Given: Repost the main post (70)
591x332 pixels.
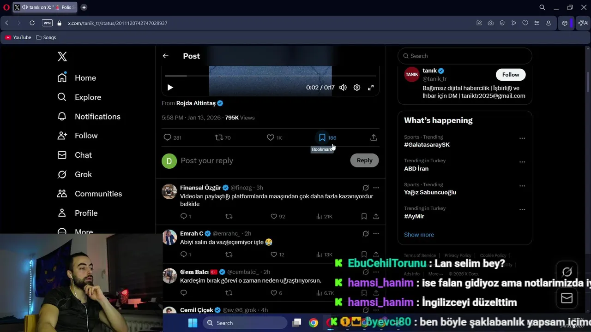Looking at the screenshot, I should pos(223,137).
